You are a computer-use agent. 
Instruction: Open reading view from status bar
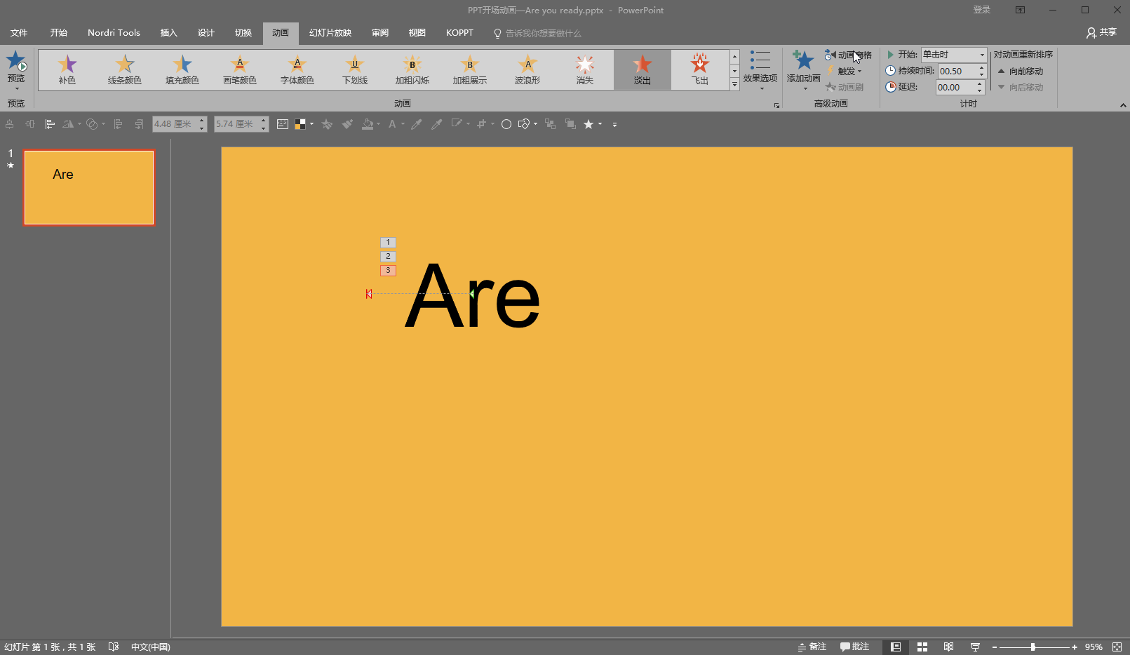[948, 647]
